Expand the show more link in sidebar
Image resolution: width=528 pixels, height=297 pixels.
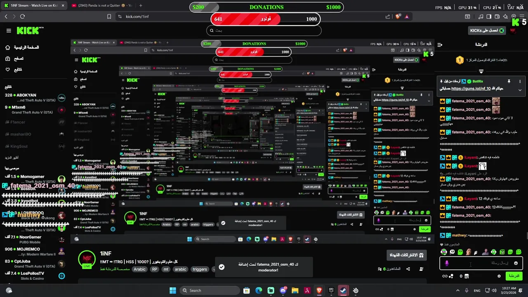[x=12, y=158]
